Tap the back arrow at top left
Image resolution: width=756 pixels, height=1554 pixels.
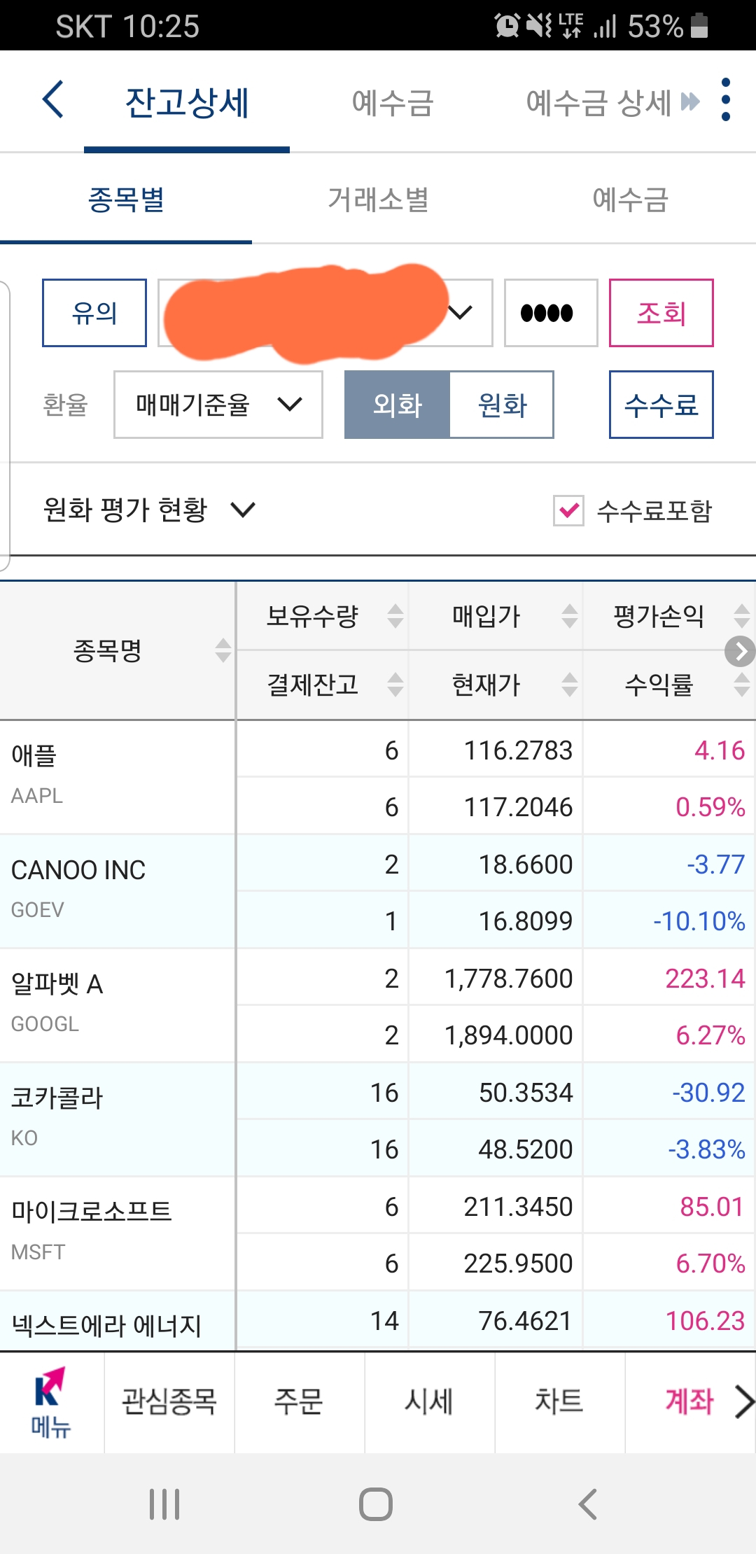click(x=53, y=99)
